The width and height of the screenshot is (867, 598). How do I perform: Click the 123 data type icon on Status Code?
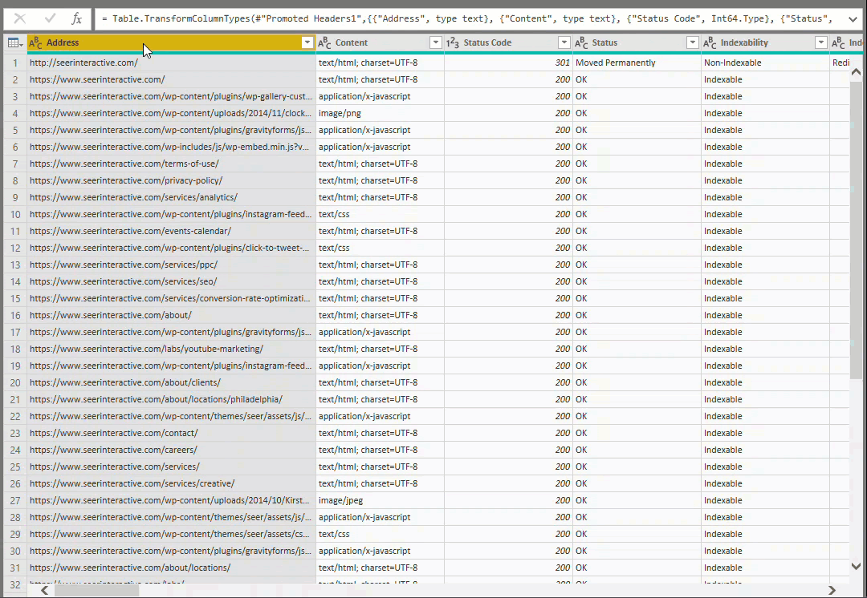tap(452, 42)
